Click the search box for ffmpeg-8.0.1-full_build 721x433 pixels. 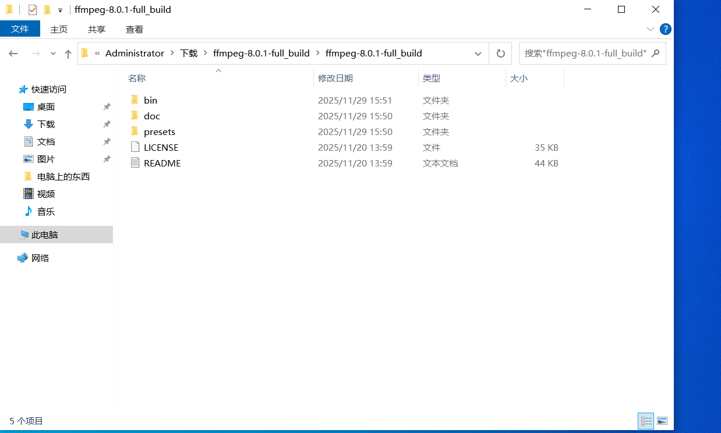pos(585,54)
